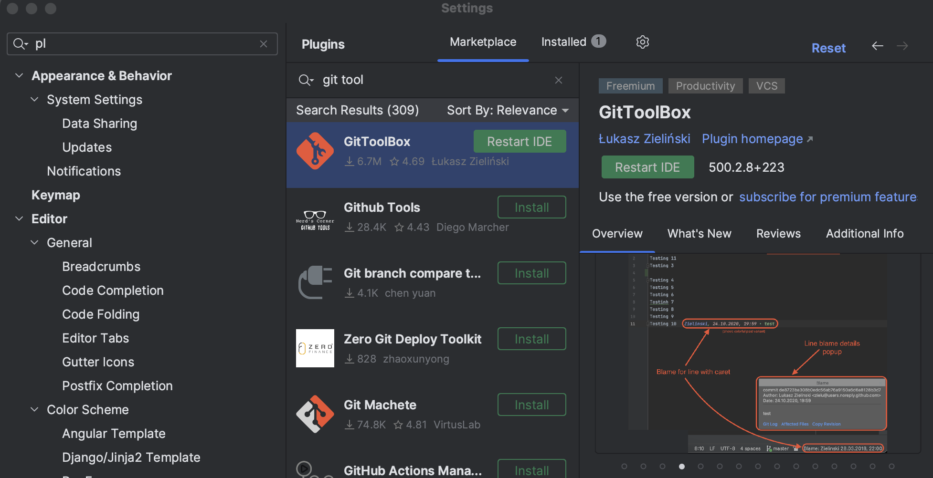Click the version text 500.2.8+223
Image resolution: width=933 pixels, height=478 pixels.
tap(746, 167)
